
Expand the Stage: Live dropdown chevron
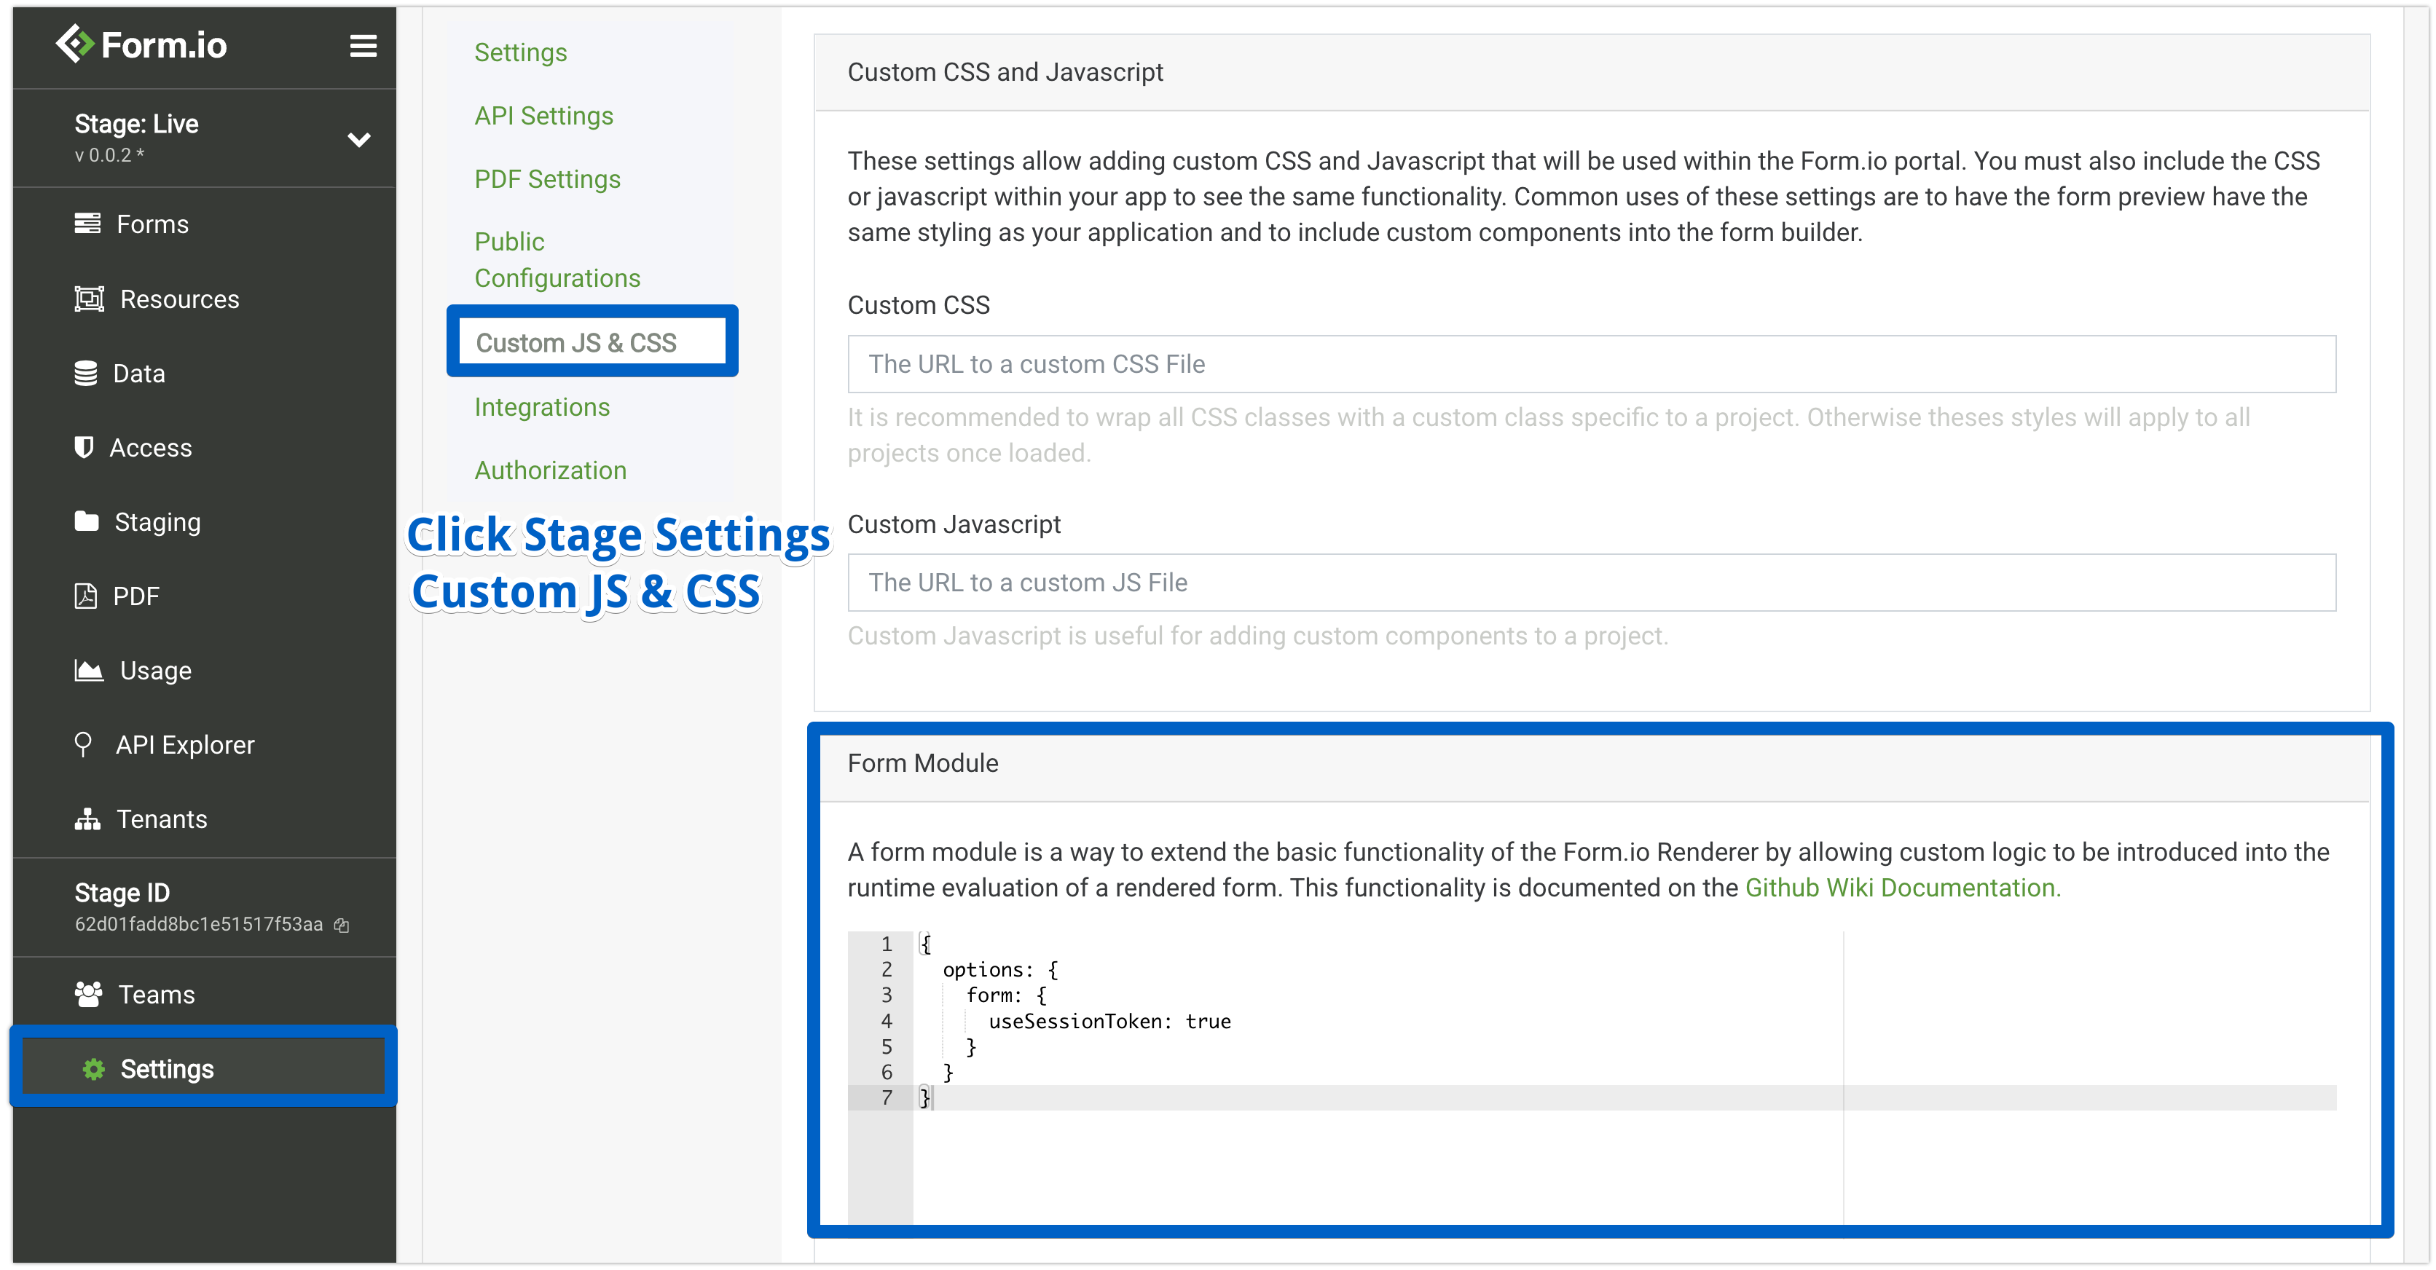pyautogui.click(x=358, y=140)
